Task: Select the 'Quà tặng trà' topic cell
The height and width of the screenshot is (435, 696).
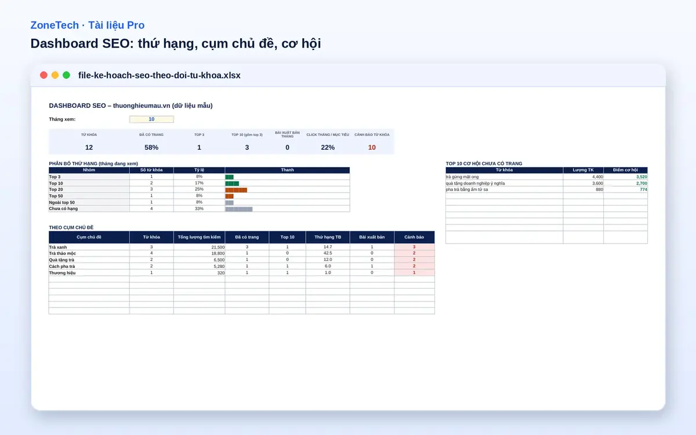Action: [x=89, y=260]
